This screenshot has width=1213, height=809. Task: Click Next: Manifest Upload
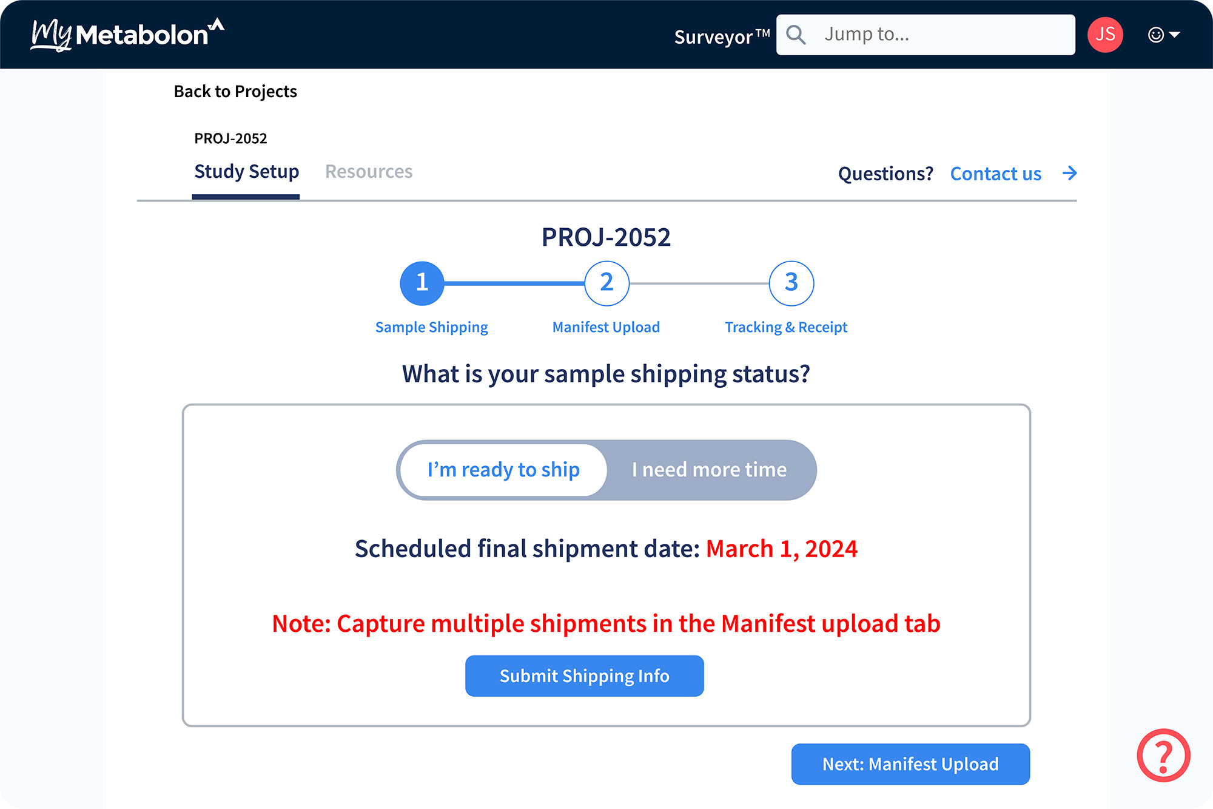click(910, 764)
